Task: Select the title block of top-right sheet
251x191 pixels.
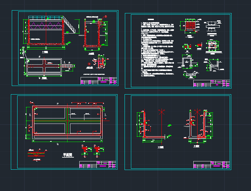Action: click(212, 84)
